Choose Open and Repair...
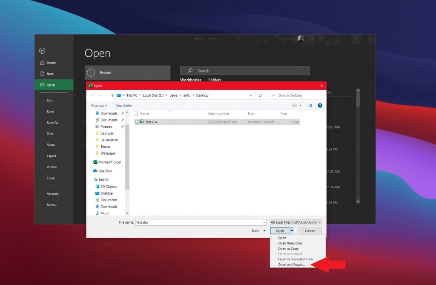436x285 pixels. pyautogui.click(x=291, y=265)
